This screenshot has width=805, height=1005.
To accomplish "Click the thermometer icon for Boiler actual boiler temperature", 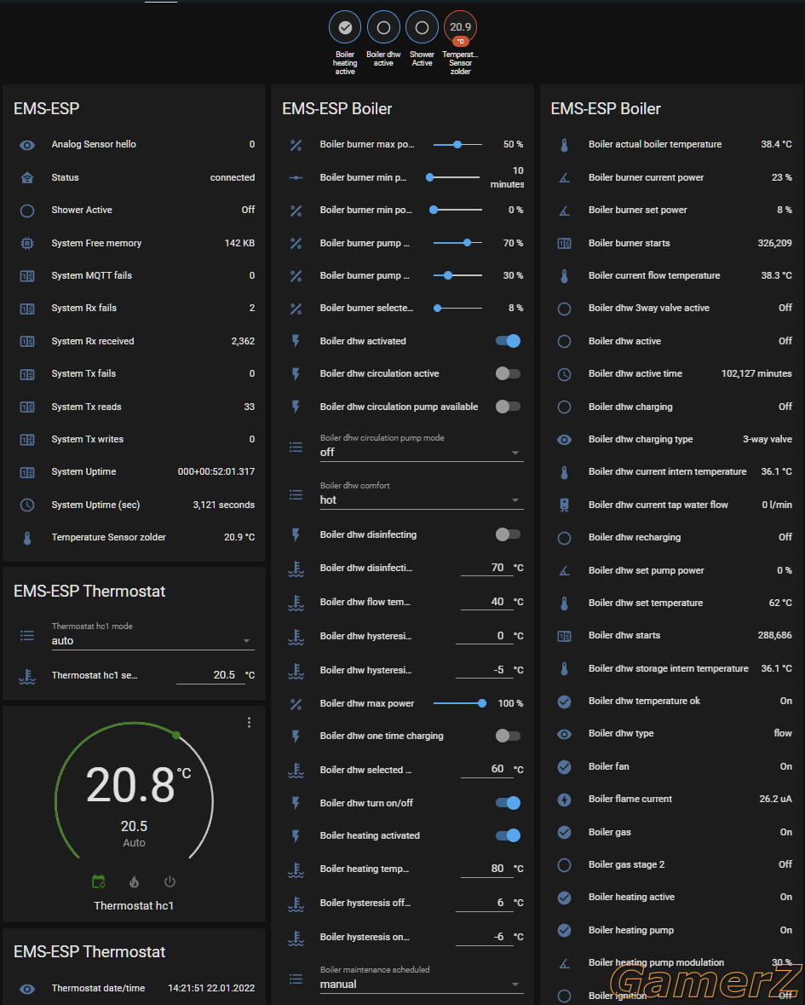I will [x=564, y=145].
